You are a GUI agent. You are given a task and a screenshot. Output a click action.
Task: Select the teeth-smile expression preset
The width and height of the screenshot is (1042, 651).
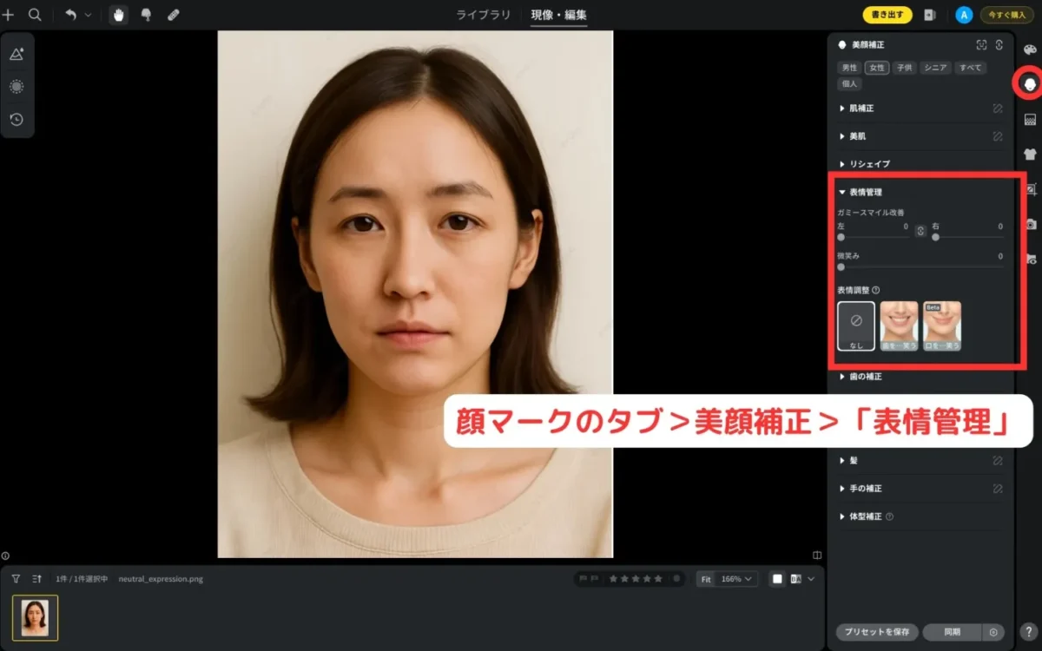tap(899, 325)
